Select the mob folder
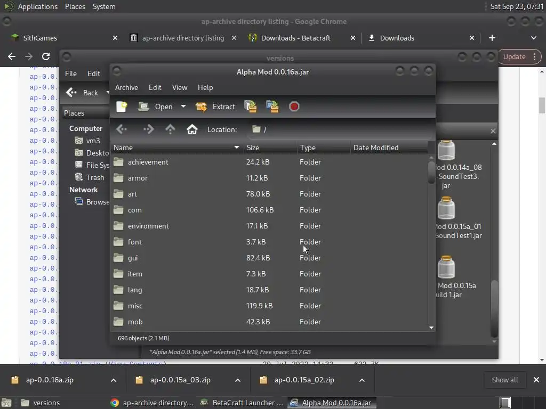Viewport: 546px width, 409px height. 269,322
